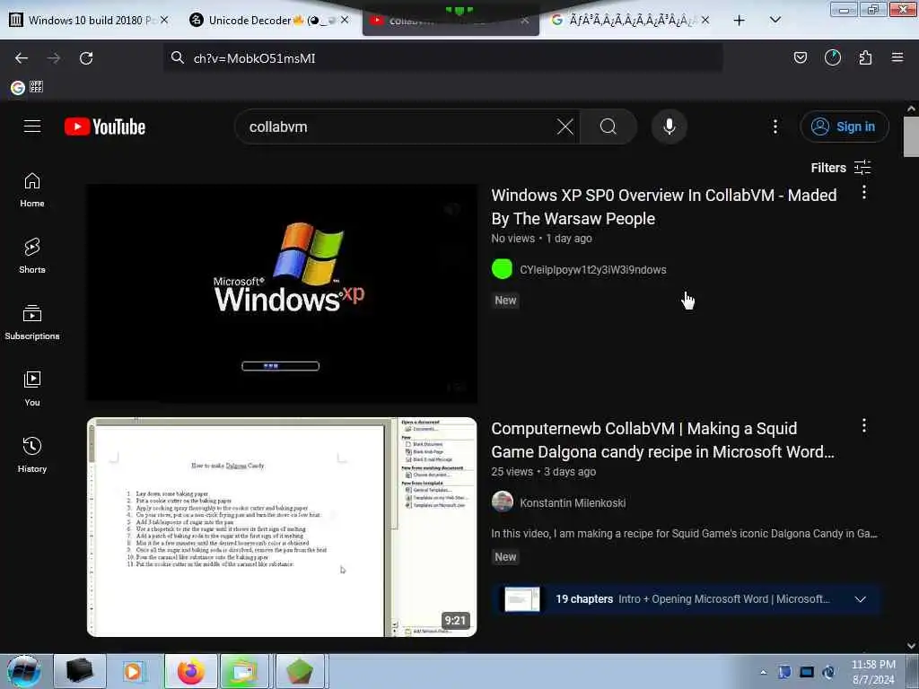Open Firefox application menu
This screenshot has height=689, width=919.
tap(897, 57)
